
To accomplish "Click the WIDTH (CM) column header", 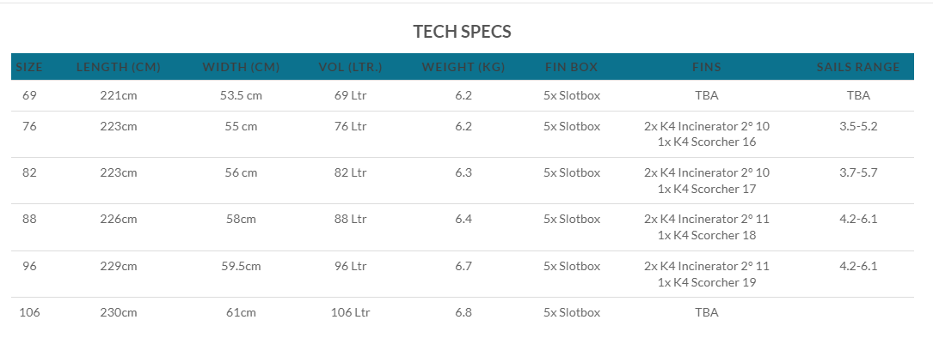I will [x=241, y=67].
